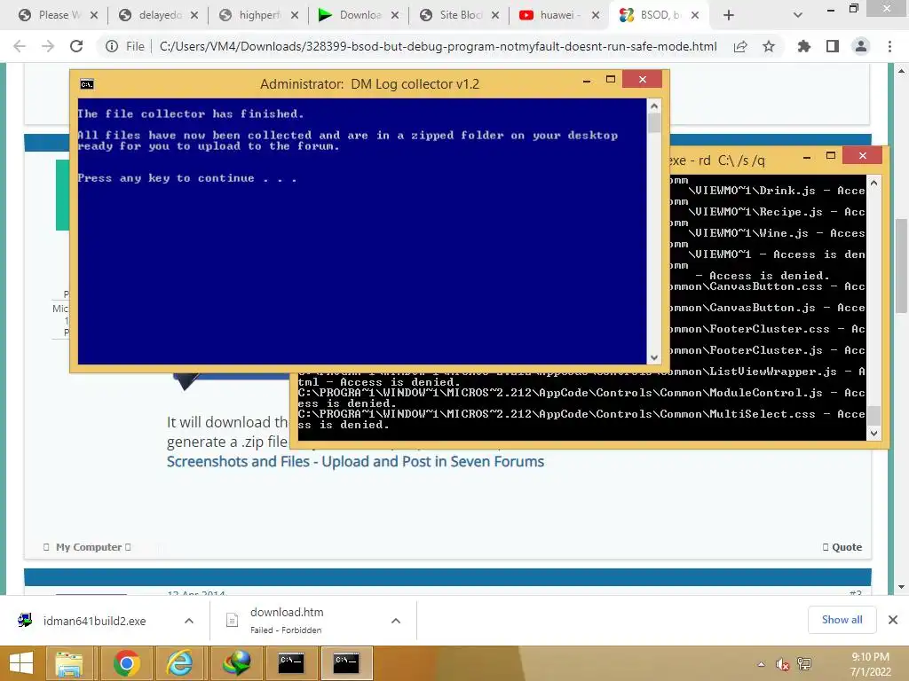Click the Quote button on the post
The image size is (909, 681).
(846, 547)
